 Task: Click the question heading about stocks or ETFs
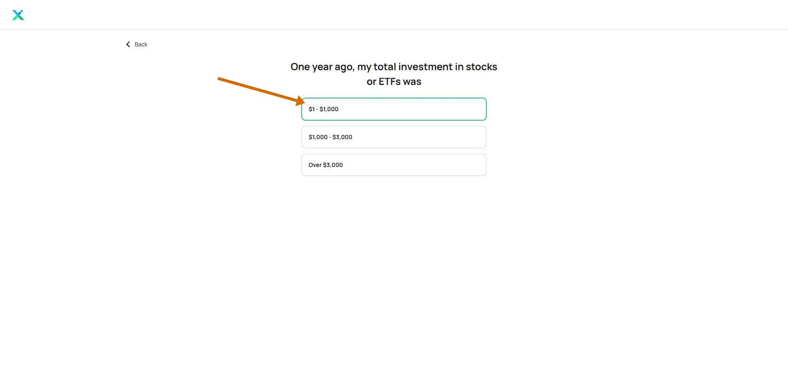(394, 74)
